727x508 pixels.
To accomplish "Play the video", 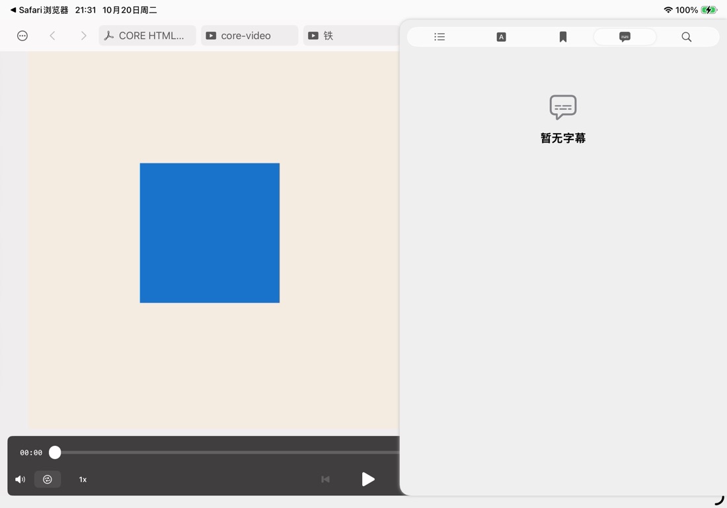I will coord(368,480).
